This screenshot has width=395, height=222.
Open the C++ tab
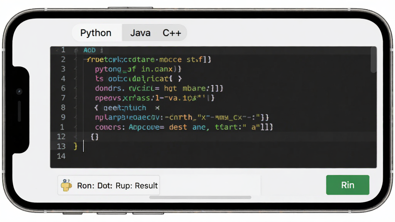tap(172, 33)
